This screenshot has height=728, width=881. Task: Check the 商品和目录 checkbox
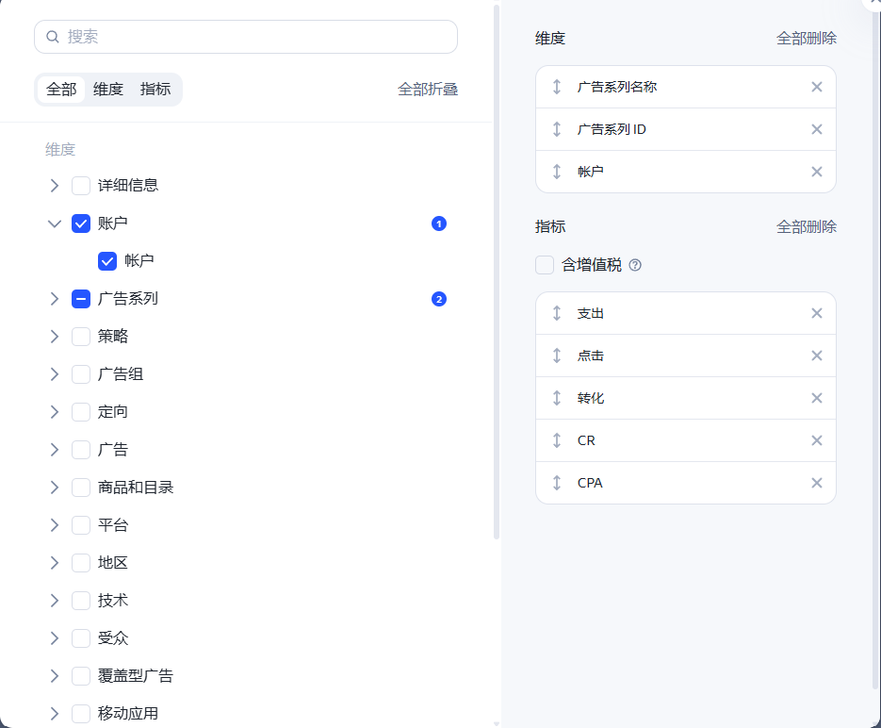coord(81,488)
